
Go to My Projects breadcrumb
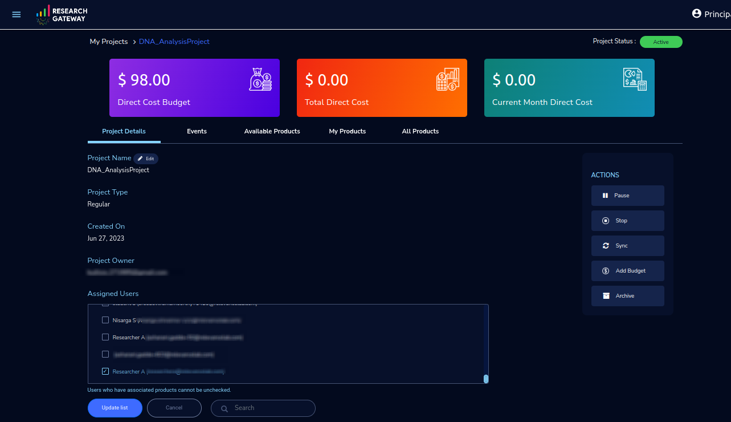109,42
